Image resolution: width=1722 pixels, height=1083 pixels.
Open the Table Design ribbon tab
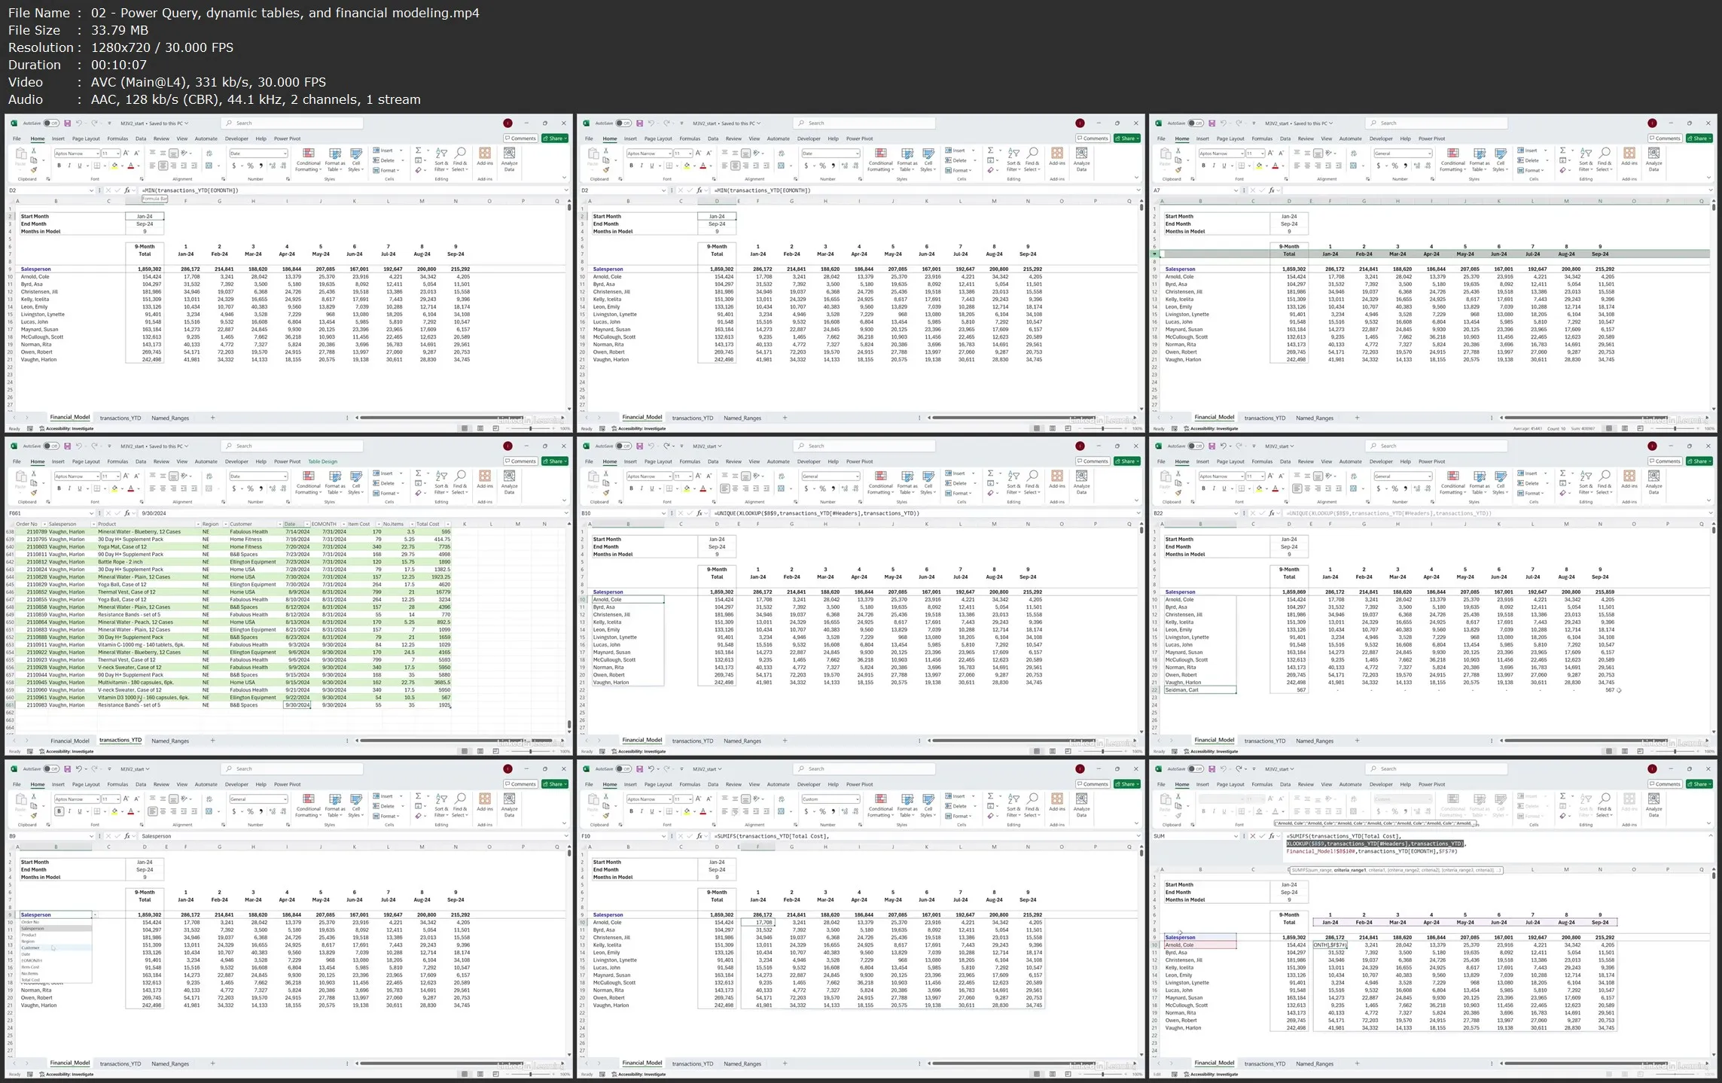click(322, 461)
